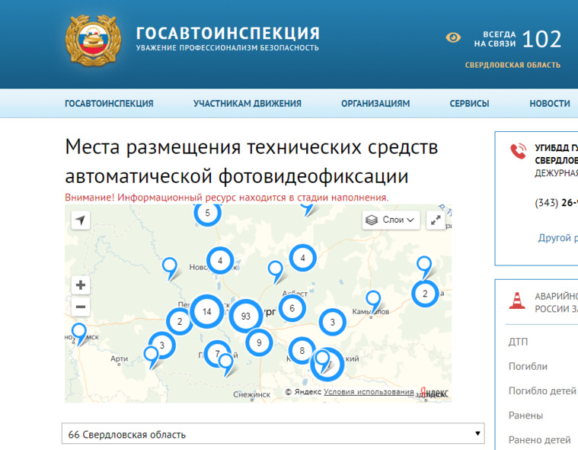The height and width of the screenshot is (450, 578).
Task: Click the Погибло детей statistics row
Action: click(542, 391)
